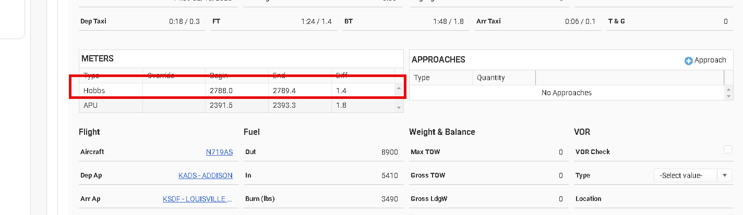Open the KADS - ADDISON departure airport link
The image size is (743, 215).
point(205,175)
